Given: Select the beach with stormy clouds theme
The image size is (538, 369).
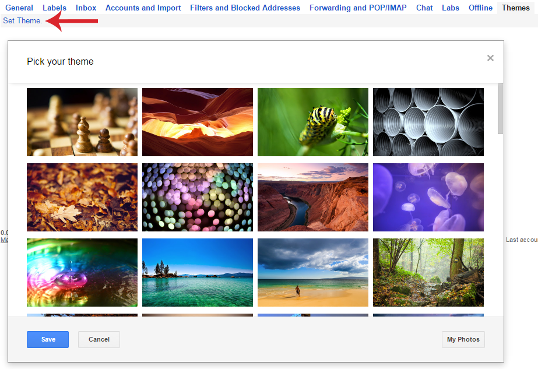Looking at the screenshot, I should pyautogui.click(x=313, y=273).
